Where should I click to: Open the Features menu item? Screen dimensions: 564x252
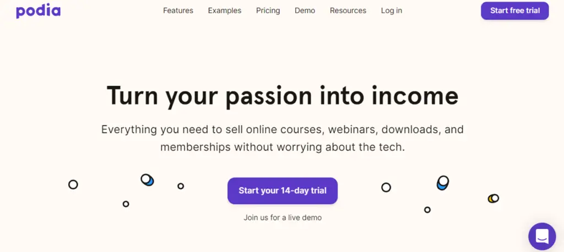178,10
